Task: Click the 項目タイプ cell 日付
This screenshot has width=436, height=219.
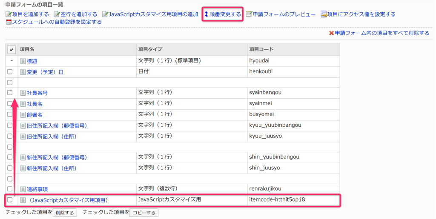Action: tap(143, 71)
